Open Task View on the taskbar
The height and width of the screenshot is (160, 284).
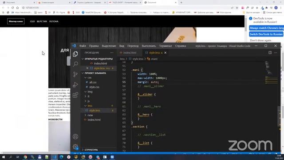18,157
